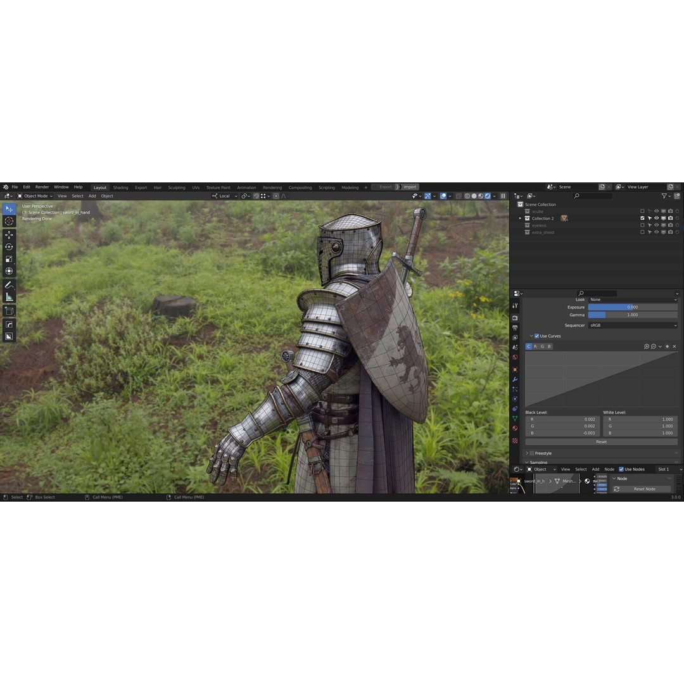Screen dimensions: 684x684
Task: Switch to wireframe viewport shading
Action: 467,196
